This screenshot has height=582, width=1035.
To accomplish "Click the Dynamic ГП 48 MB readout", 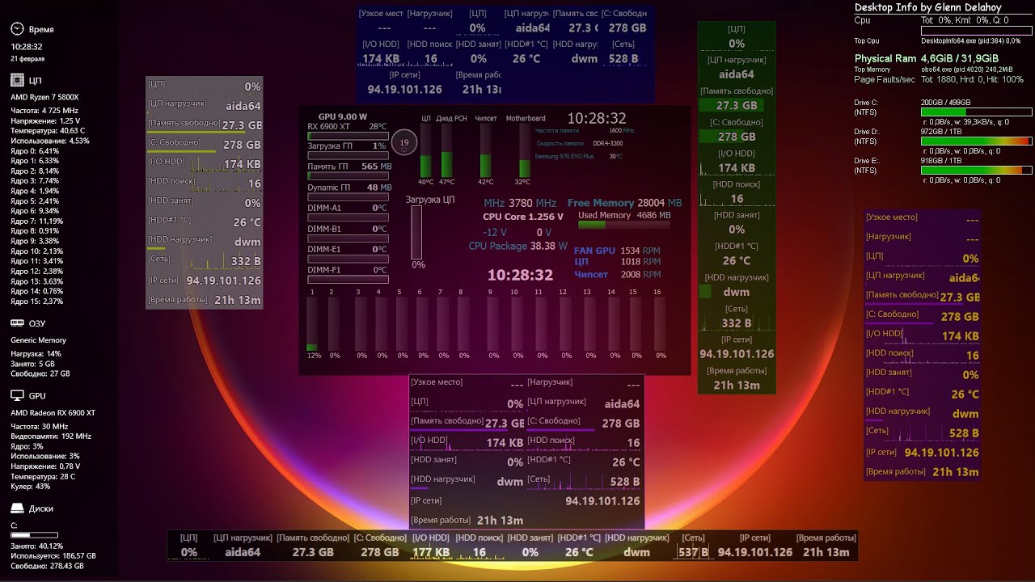I will pos(349,188).
